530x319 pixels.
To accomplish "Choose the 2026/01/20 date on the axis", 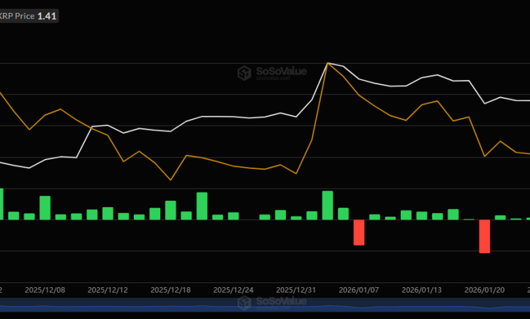I will [484, 289].
